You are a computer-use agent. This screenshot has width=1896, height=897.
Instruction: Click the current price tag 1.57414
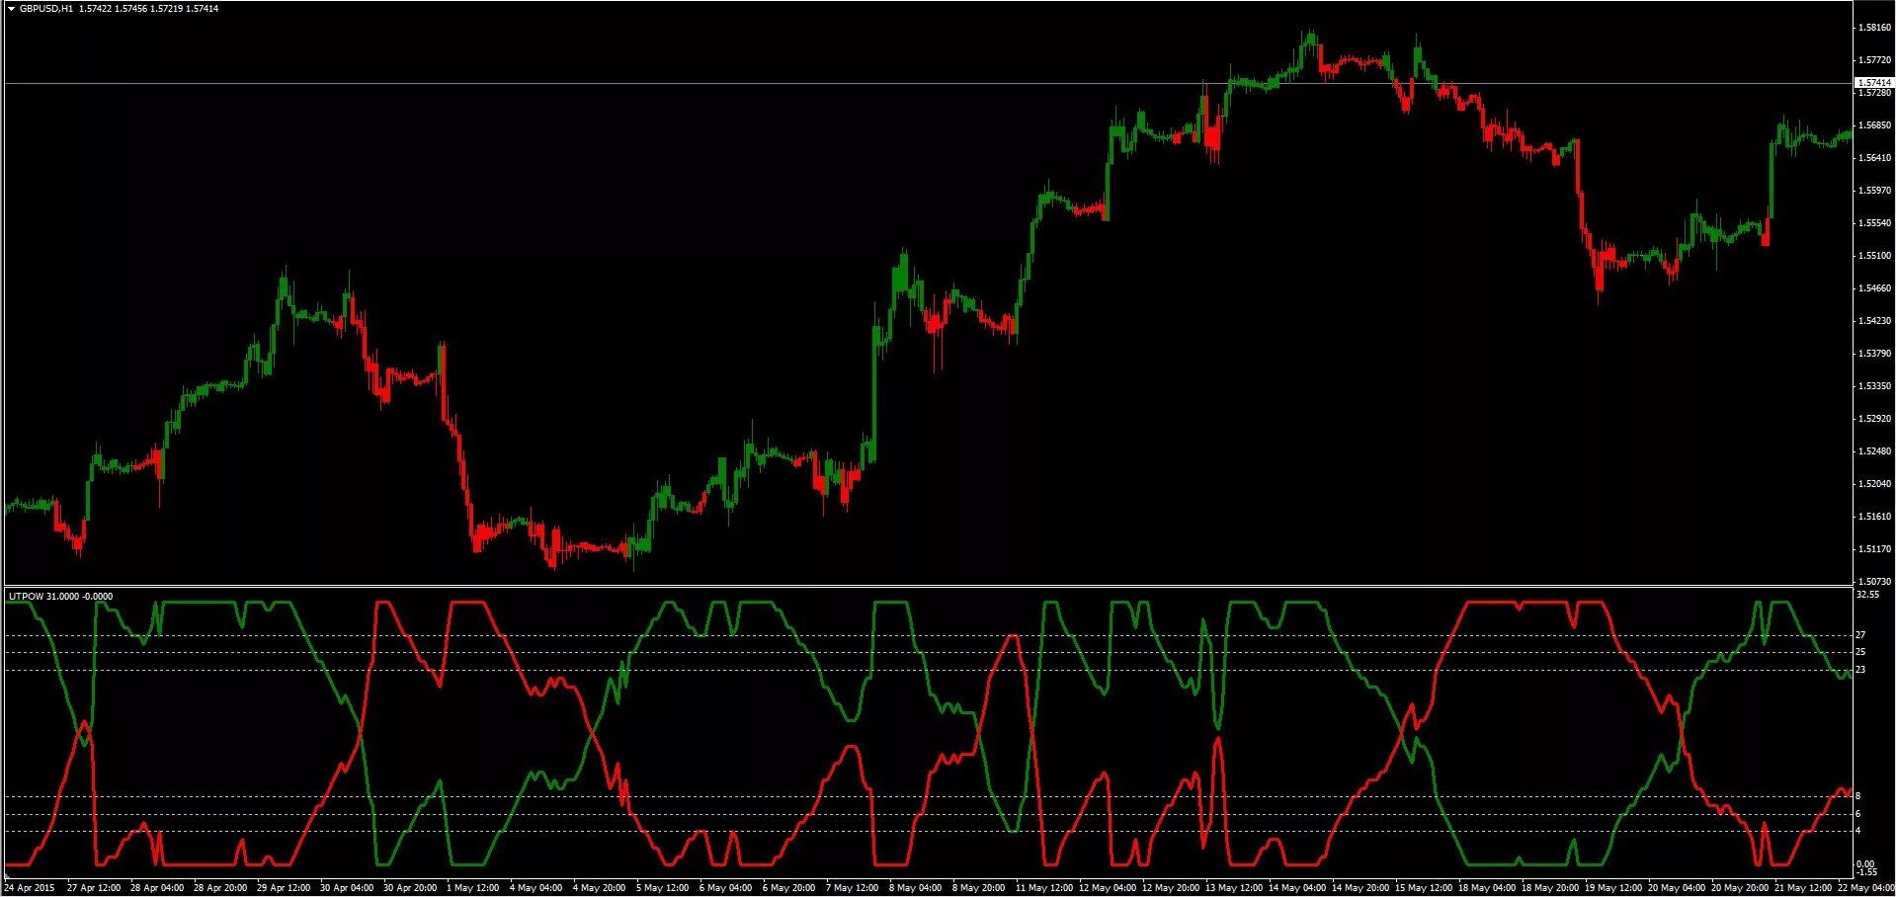click(1874, 83)
